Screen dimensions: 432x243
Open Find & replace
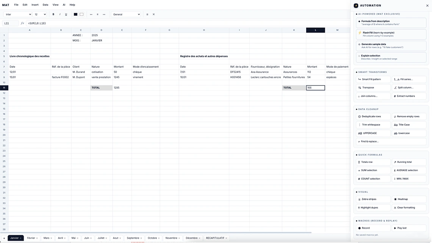(391, 141)
